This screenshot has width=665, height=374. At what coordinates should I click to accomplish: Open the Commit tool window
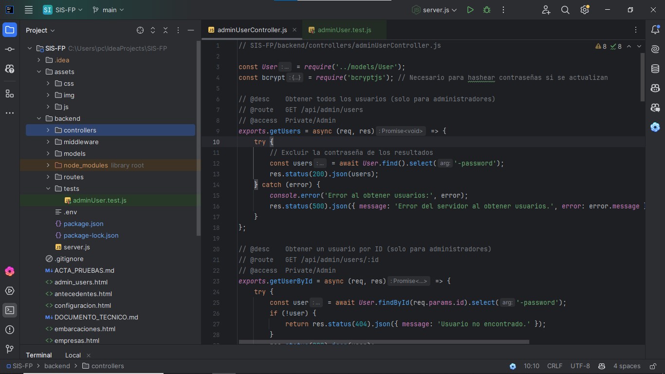[10, 50]
